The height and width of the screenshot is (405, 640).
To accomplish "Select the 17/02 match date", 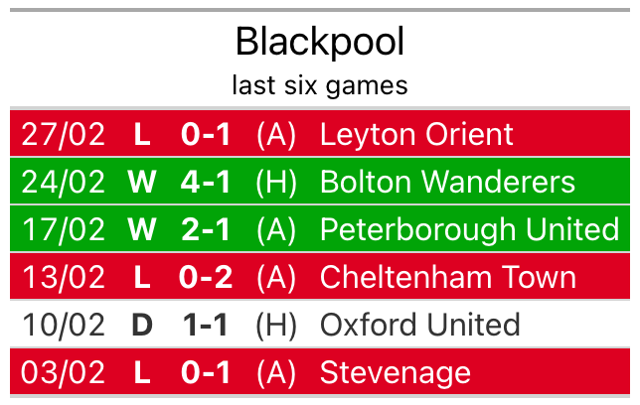I will (x=63, y=229).
